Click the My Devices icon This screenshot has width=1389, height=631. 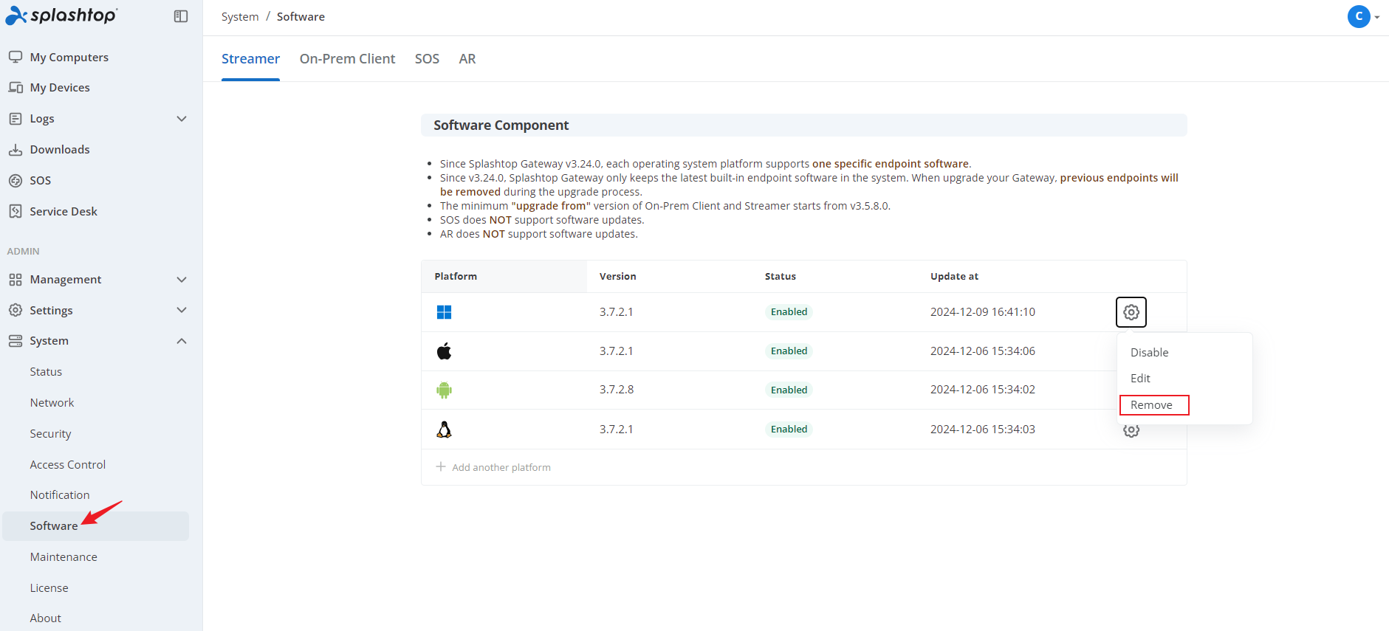coord(16,87)
